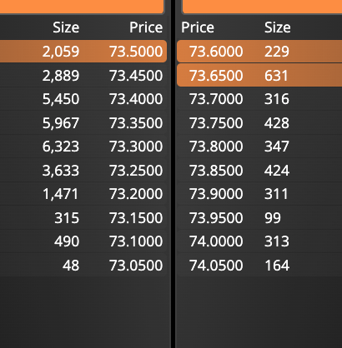Click bid size 2,889
Image resolution: width=342 pixels, height=348 pixels.
[61, 76]
